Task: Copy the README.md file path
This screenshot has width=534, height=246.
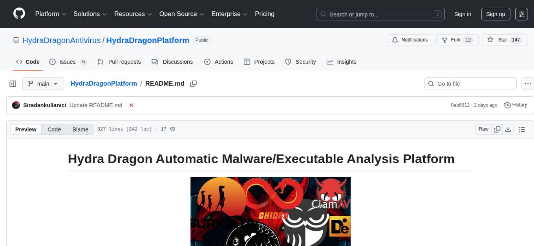Action: point(193,84)
